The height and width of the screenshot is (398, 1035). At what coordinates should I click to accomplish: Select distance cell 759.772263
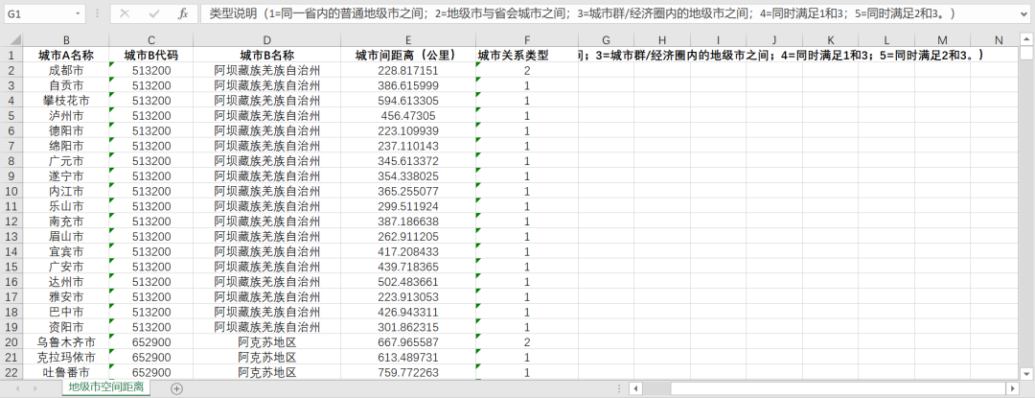(408, 372)
